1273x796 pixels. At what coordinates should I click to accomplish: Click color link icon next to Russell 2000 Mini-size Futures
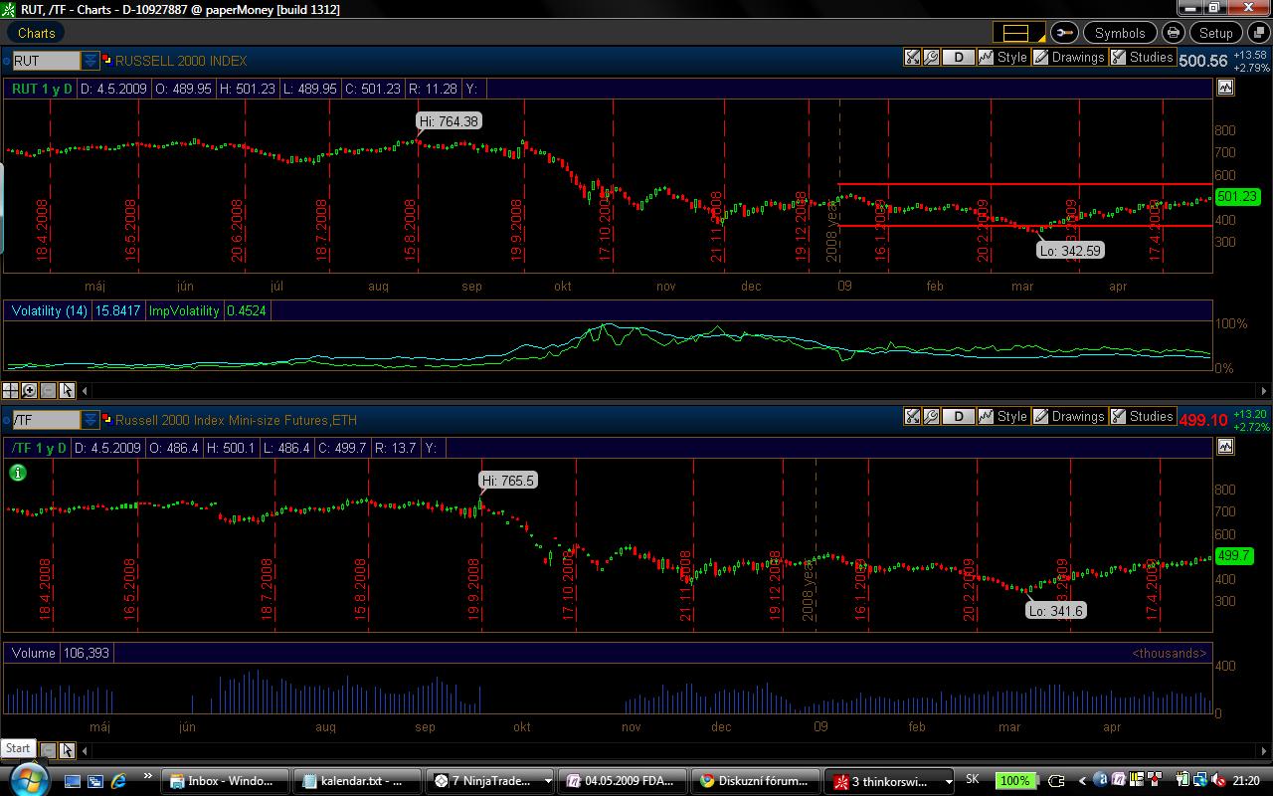click(107, 419)
